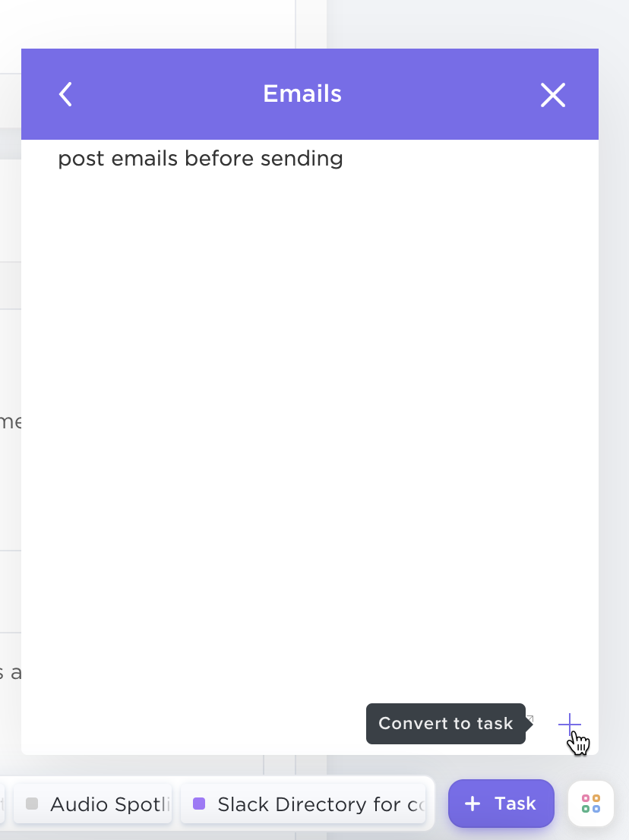Click the small expand icon beside the tooltip
Image resolution: width=629 pixels, height=840 pixels.
click(x=529, y=719)
